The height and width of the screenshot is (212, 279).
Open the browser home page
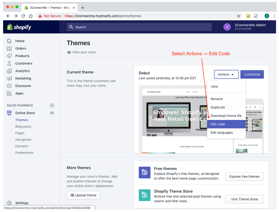coord(31,16)
